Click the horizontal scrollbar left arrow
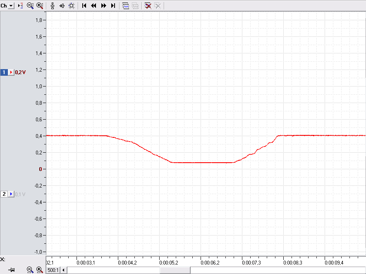The width and height of the screenshot is (366, 274). tap(64, 270)
